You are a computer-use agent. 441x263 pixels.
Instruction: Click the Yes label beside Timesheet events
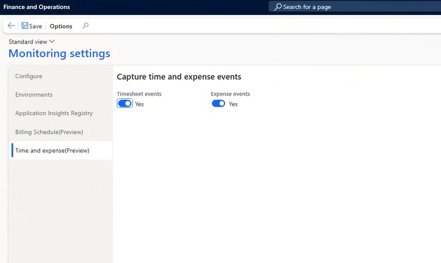[x=139, y=104]
